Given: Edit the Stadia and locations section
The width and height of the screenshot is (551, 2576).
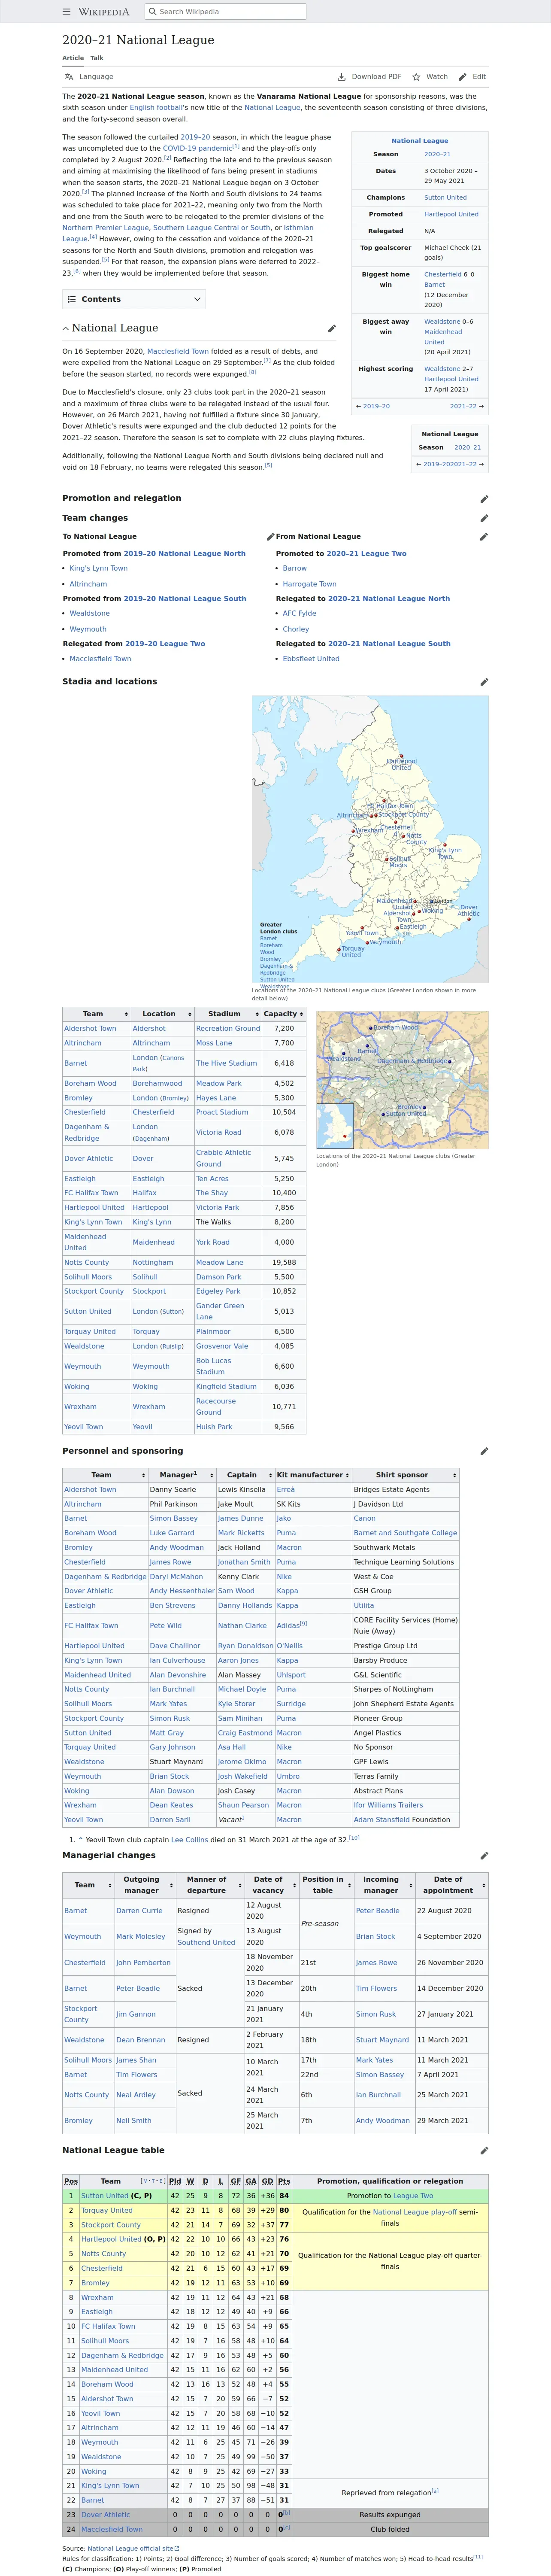Looking at the screenshot, I should point(484,682).
